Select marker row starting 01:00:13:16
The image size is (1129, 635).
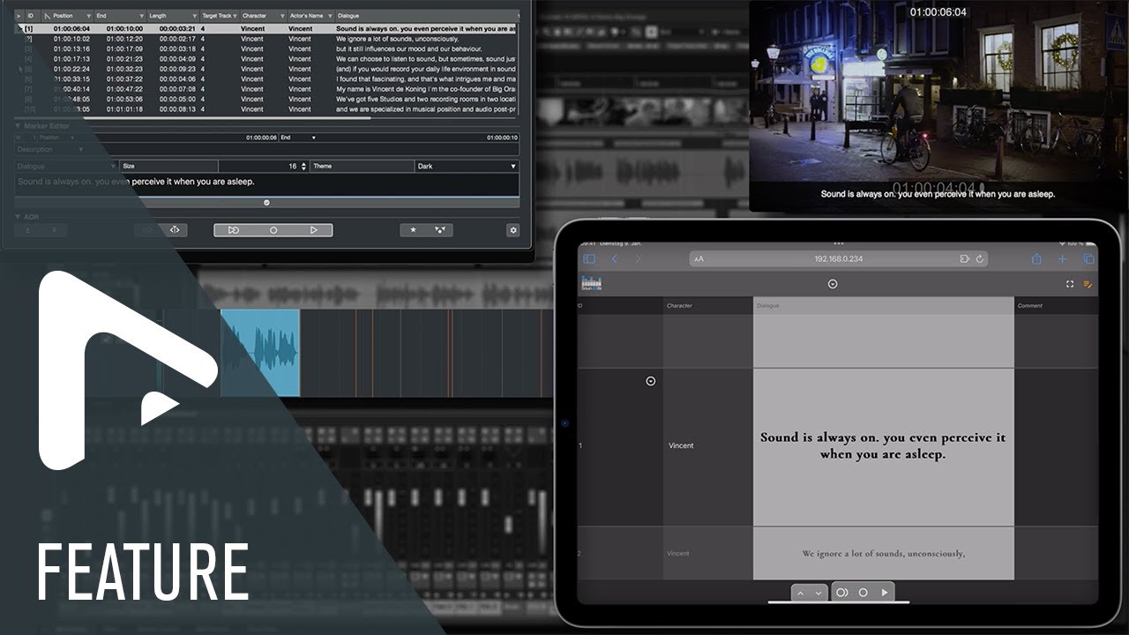(266, 49)
